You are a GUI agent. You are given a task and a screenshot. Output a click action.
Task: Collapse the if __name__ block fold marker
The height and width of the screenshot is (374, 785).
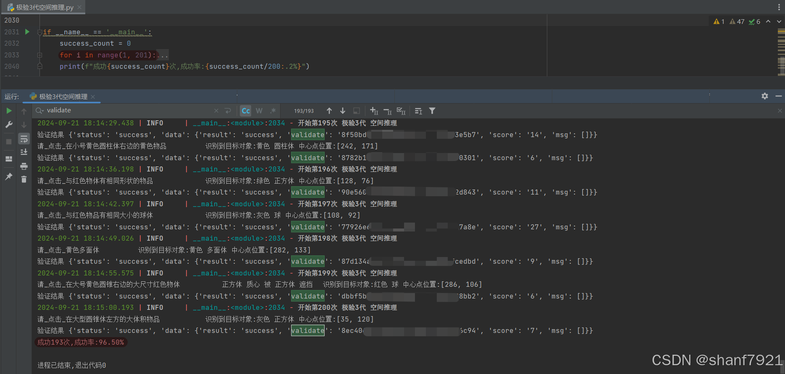[39, 32]
